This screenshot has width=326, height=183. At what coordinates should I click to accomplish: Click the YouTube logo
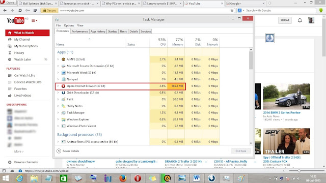coord(16,20)
